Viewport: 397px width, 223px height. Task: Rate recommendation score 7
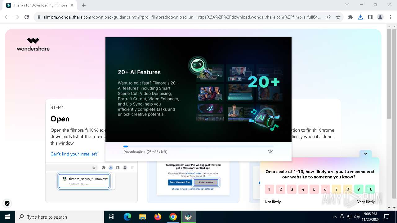(336, 189)
